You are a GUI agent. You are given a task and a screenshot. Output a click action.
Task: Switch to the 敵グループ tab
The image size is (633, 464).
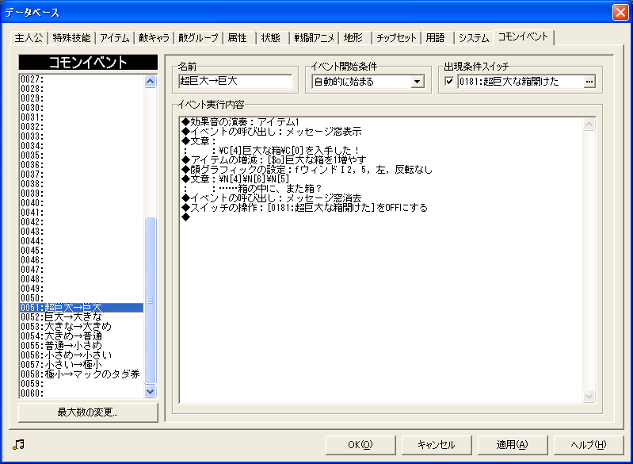198,38
